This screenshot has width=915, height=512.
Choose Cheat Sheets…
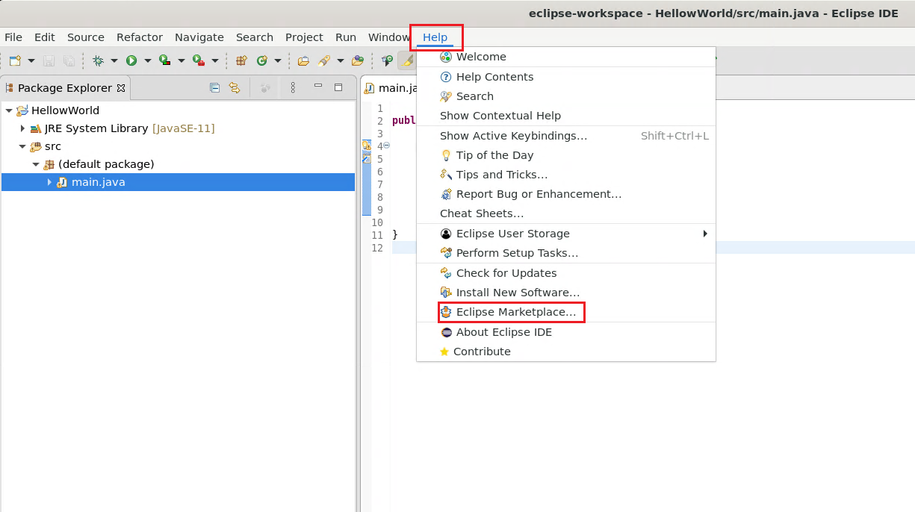tap(566, 213)
